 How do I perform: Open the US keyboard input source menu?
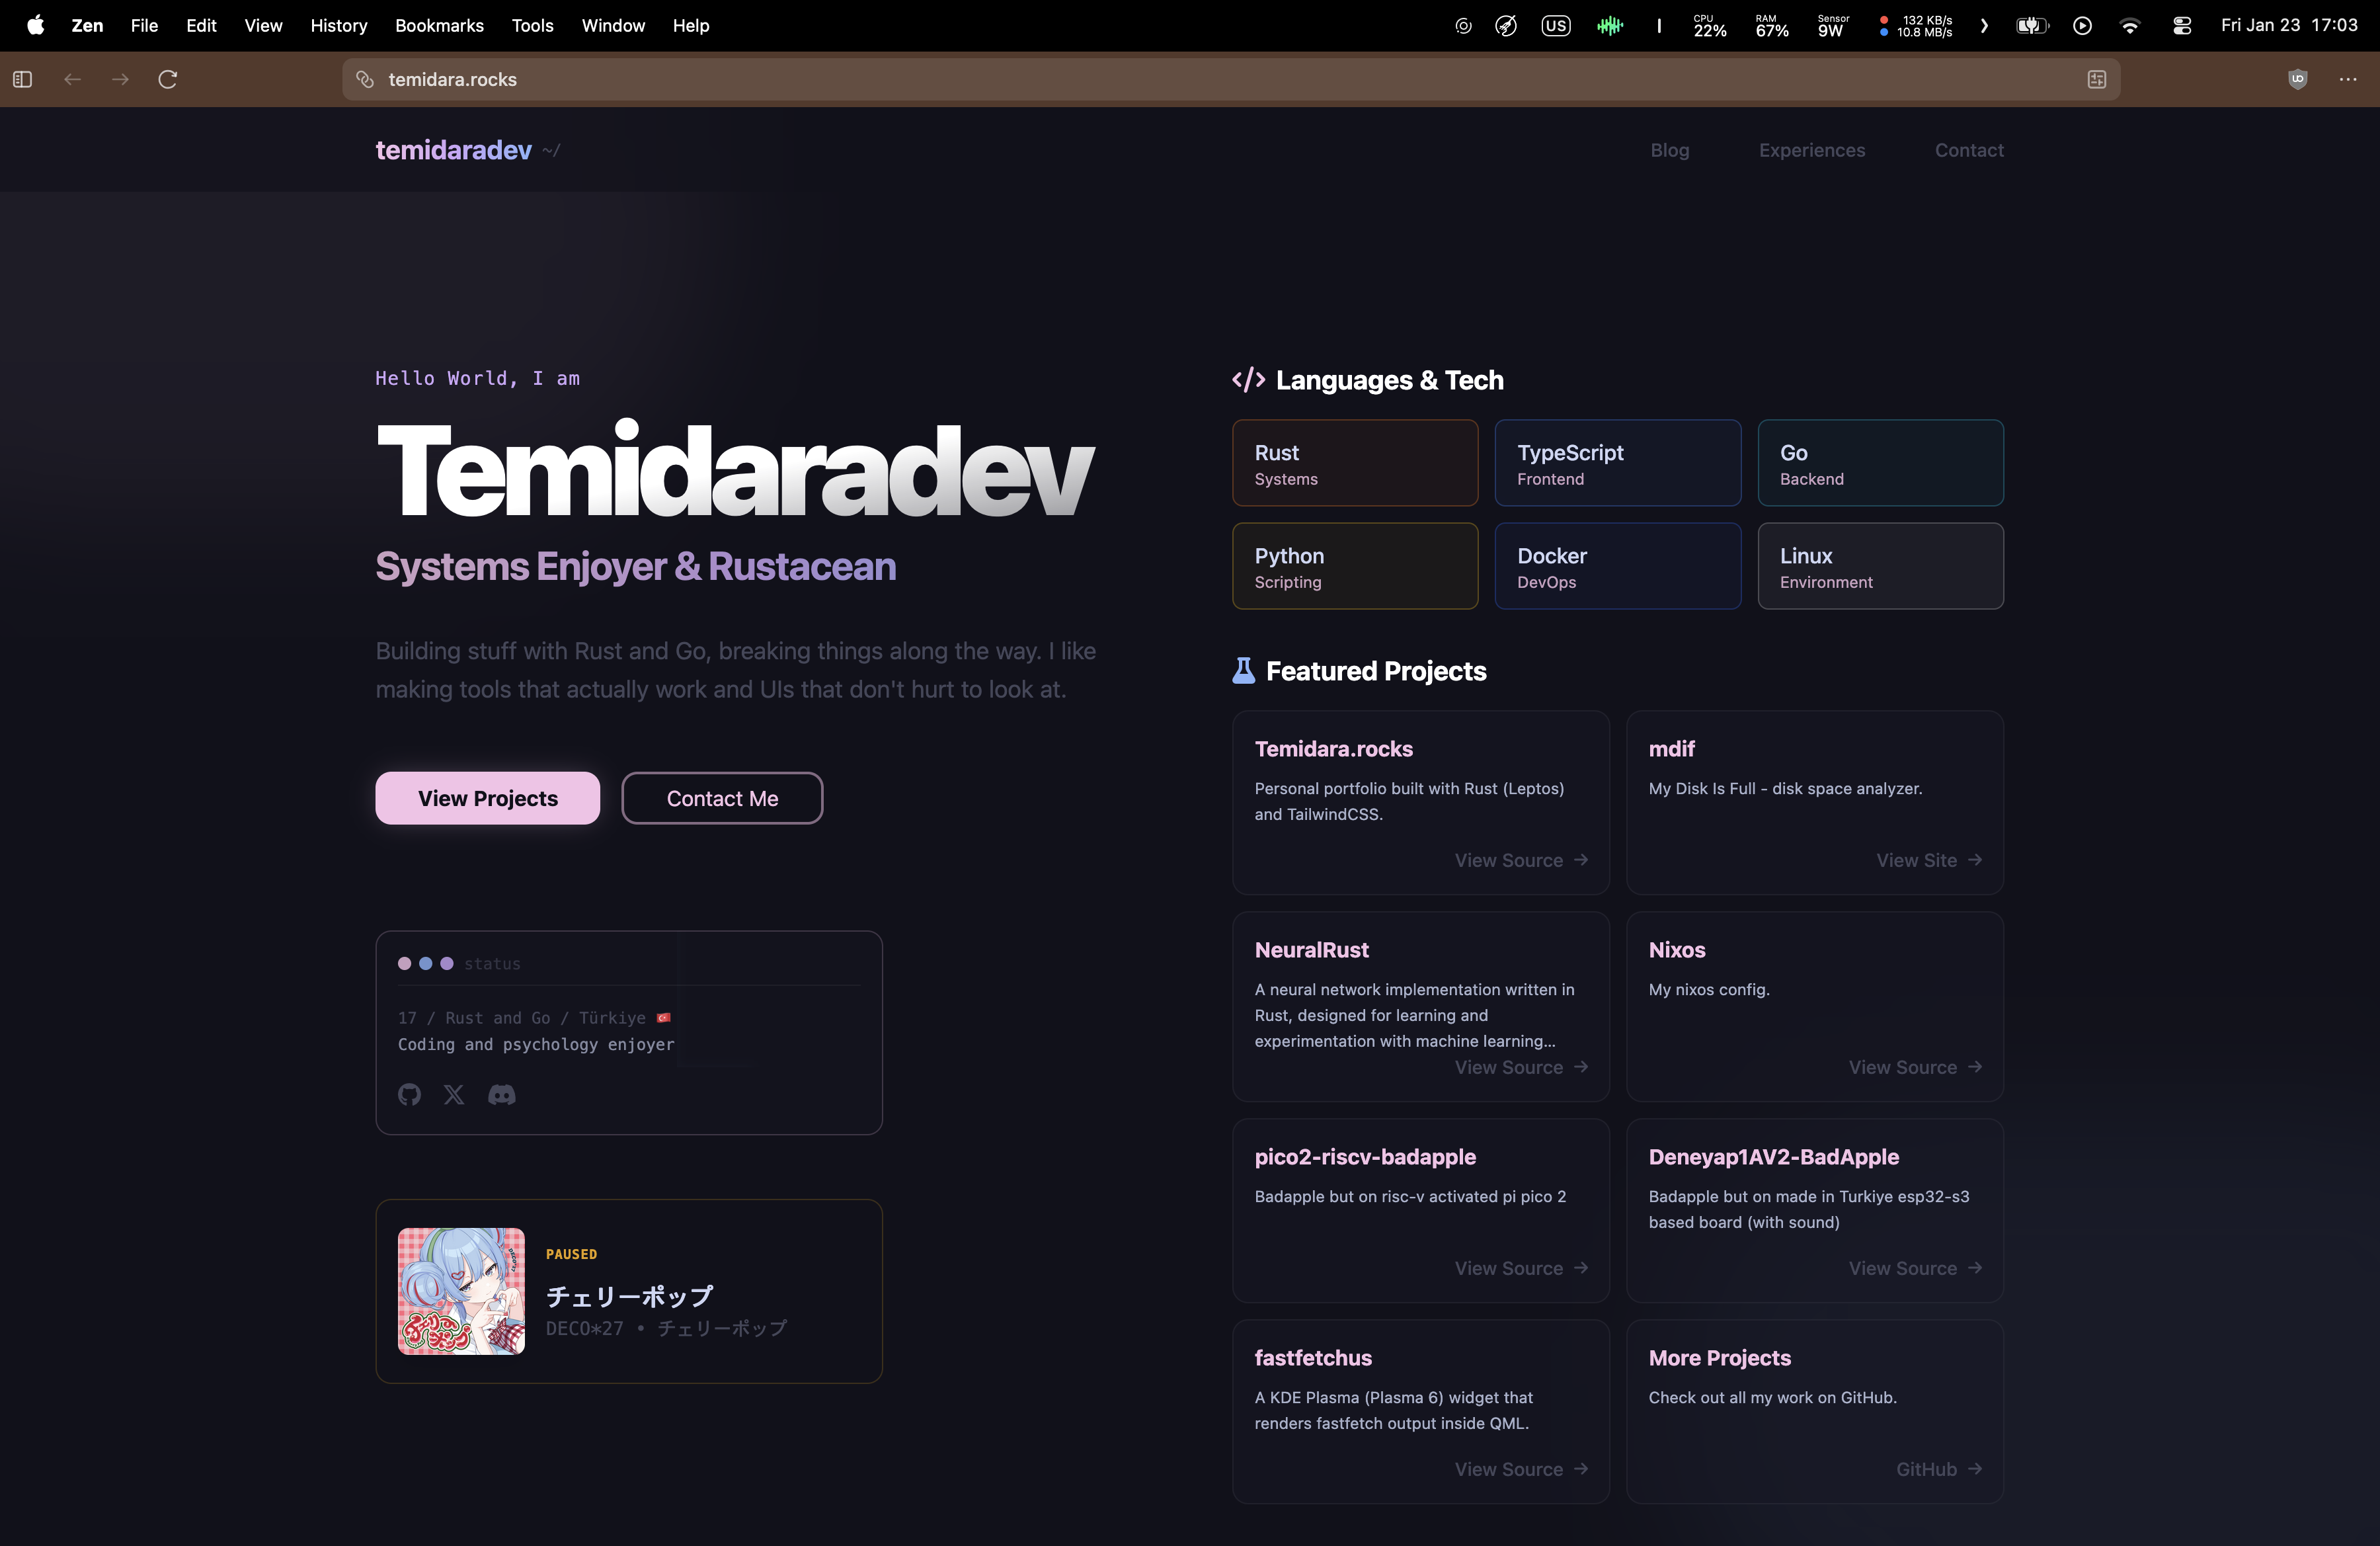click(x=1556, y=26)
